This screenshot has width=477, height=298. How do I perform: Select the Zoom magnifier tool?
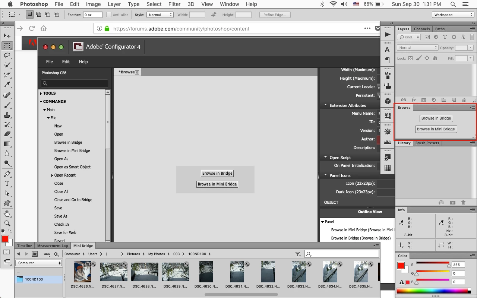click(x=7, y=223)
